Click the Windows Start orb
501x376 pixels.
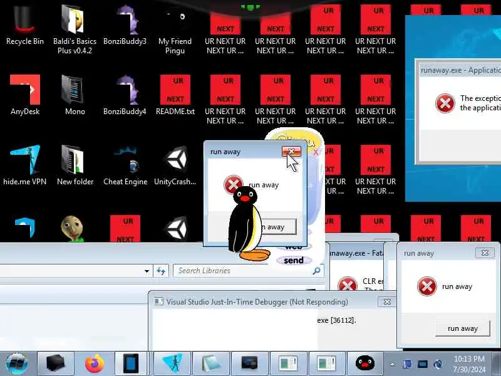coord(17,363)
